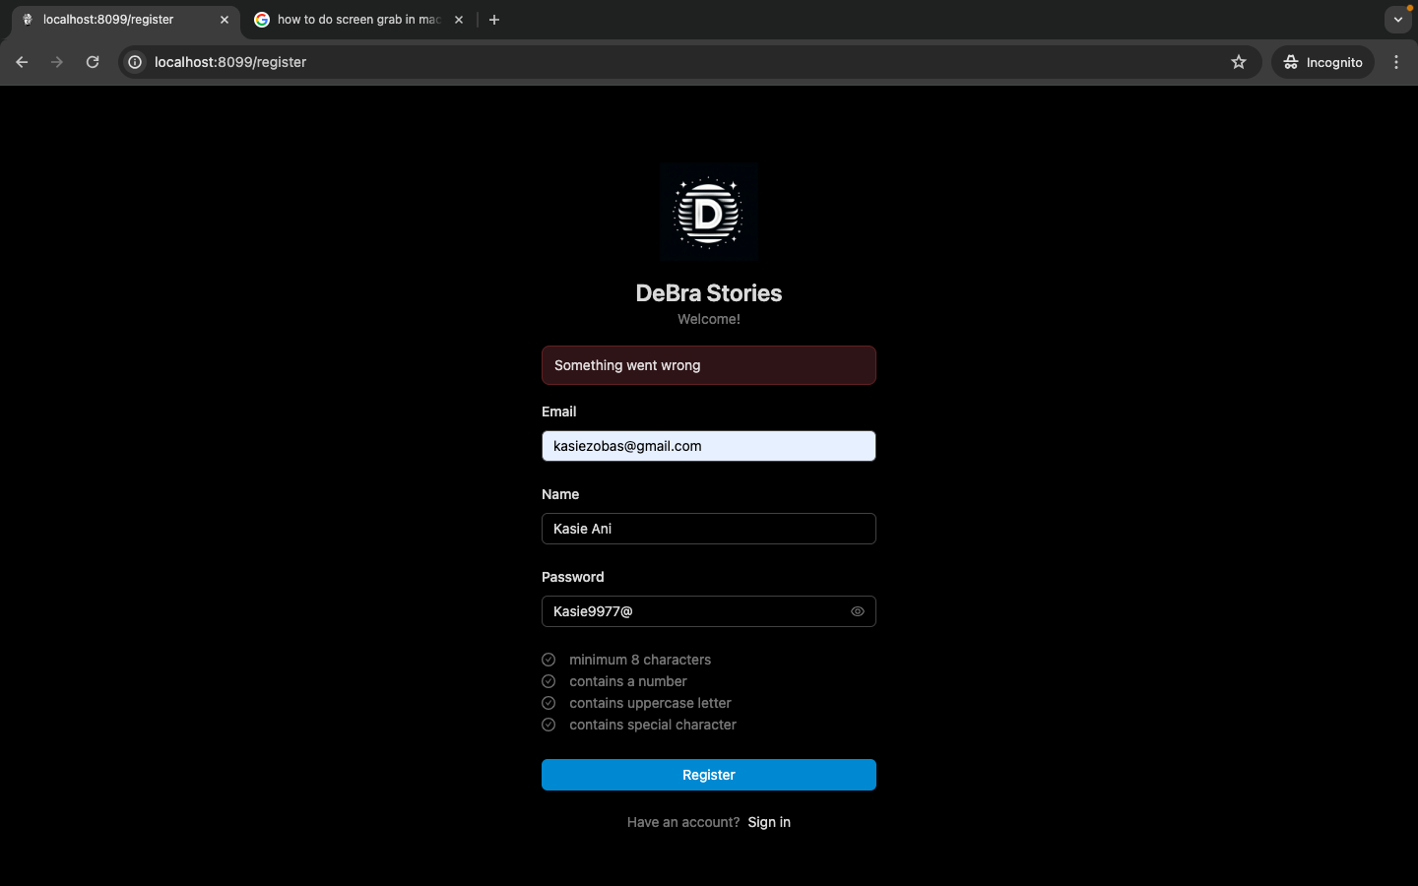
Task: Reload the page with the refresh icon
Action: (92, 61)
